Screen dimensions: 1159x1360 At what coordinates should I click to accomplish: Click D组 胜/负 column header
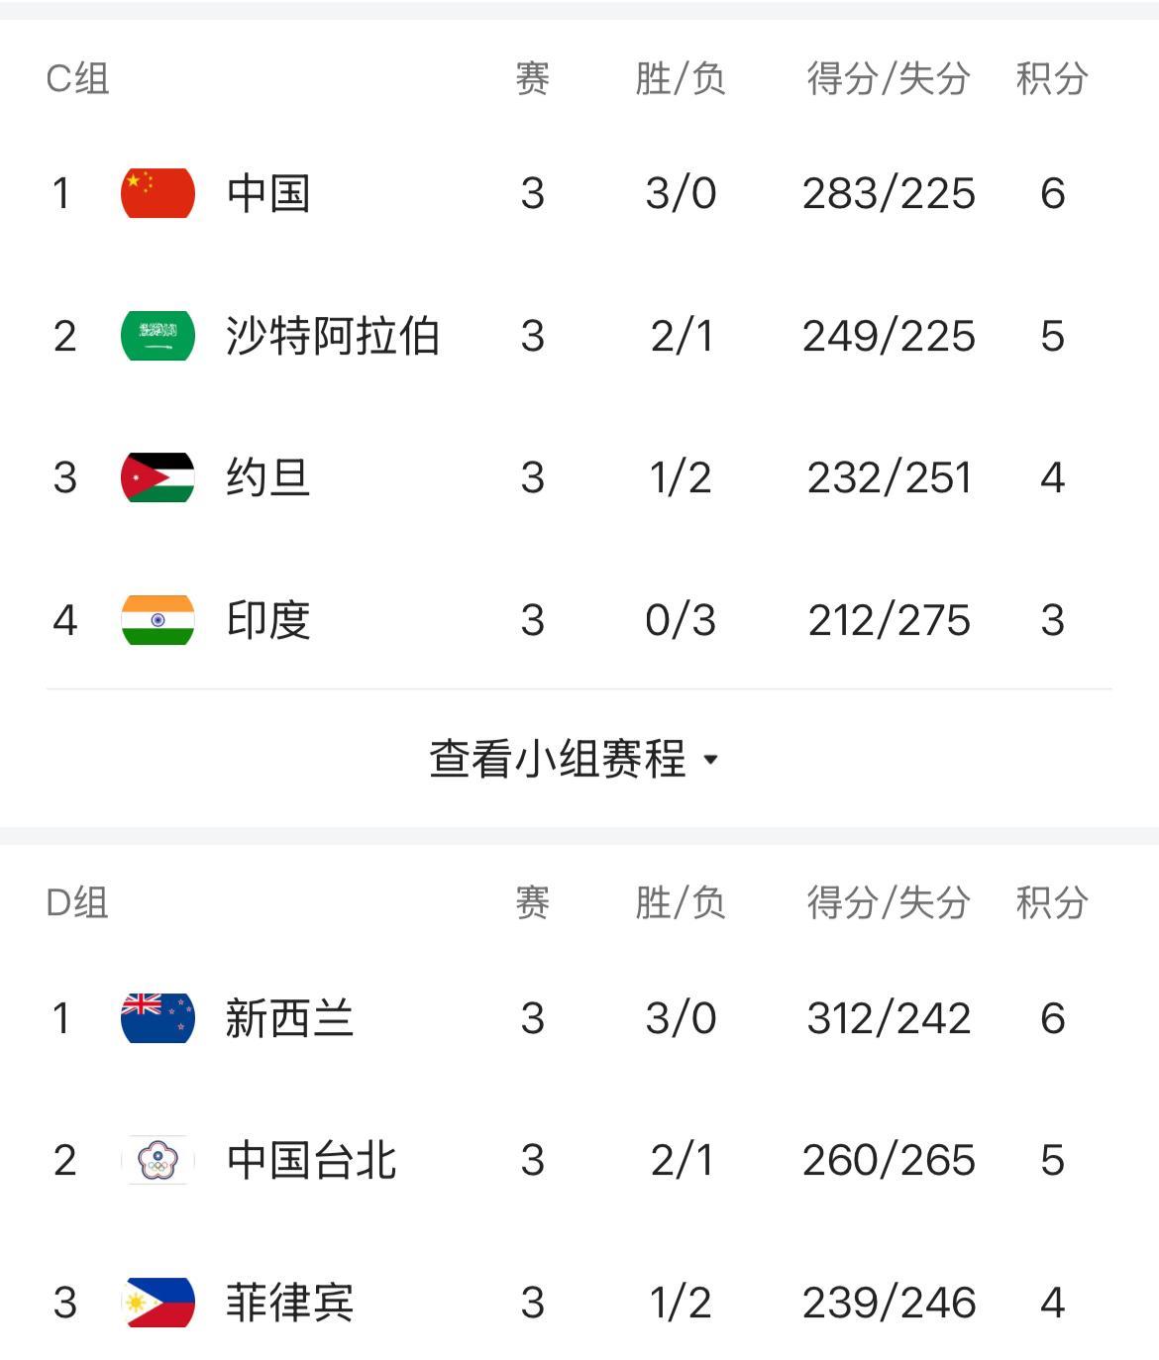681,903
